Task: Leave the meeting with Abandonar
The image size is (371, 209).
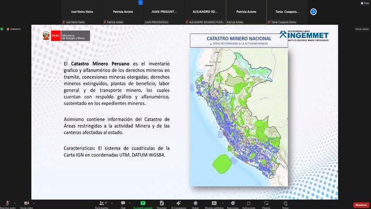Action: click(x=361, y=205)
